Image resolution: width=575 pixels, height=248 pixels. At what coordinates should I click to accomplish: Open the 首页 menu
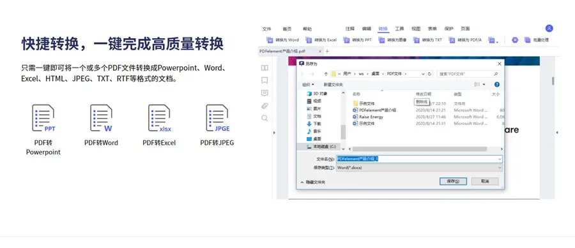pos(287,29)
